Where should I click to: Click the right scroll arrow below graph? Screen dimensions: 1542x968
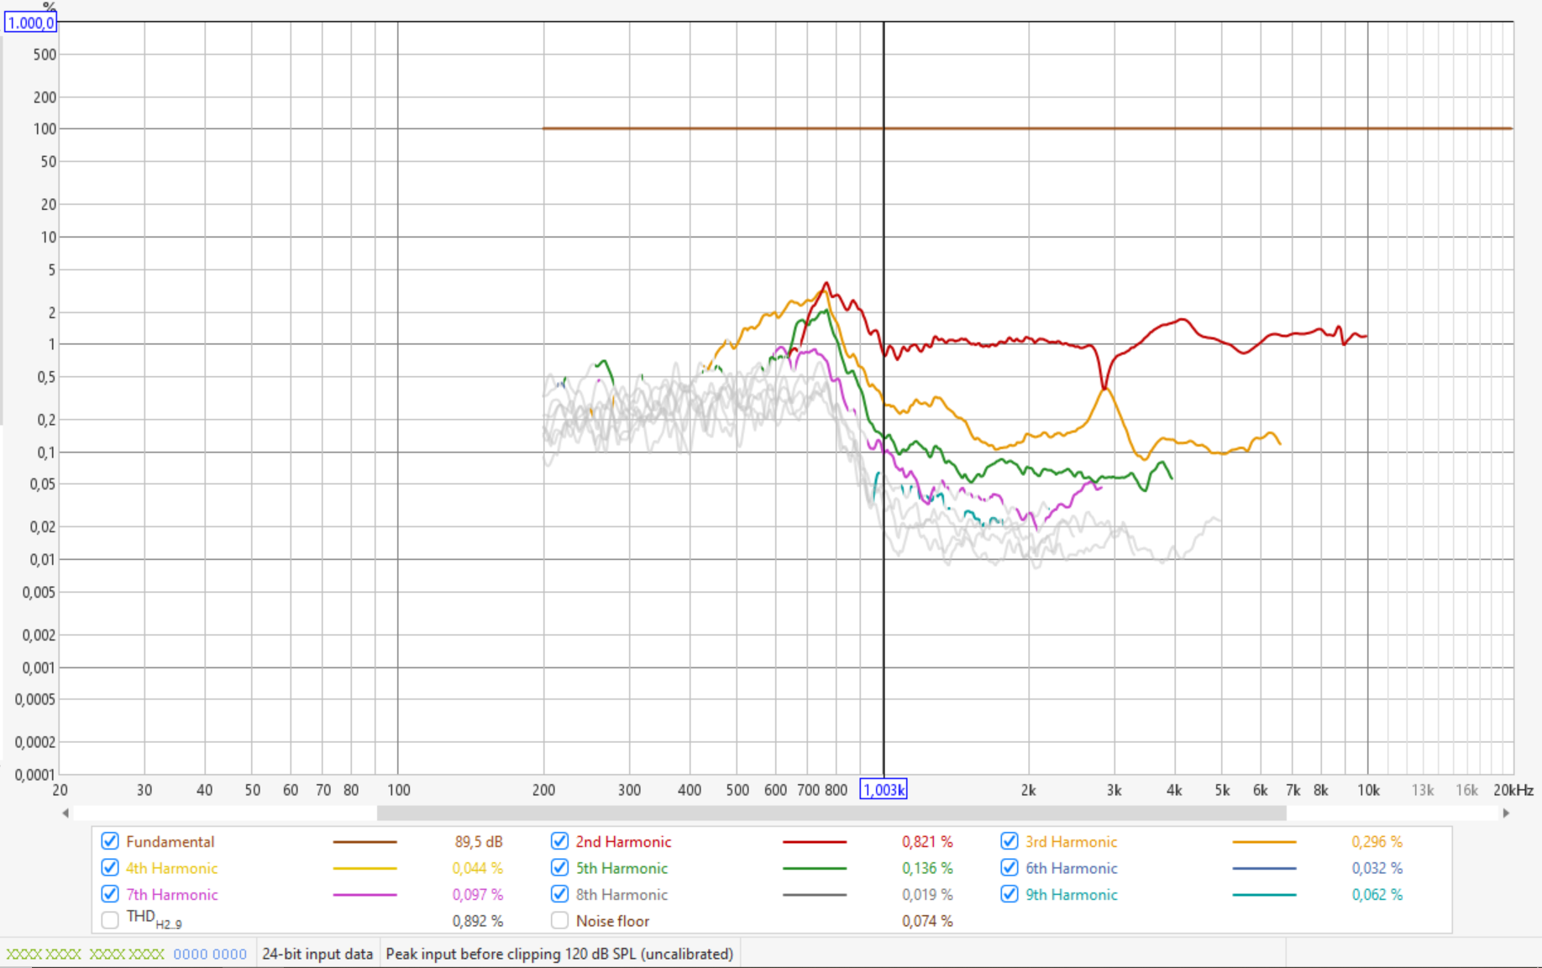pos(1506,813)
